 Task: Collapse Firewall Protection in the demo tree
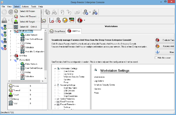tap(55, 104)
